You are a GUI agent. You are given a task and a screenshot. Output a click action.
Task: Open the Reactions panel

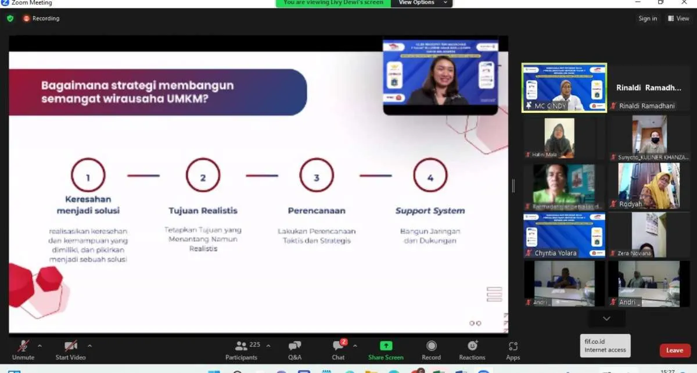(472, 349)
